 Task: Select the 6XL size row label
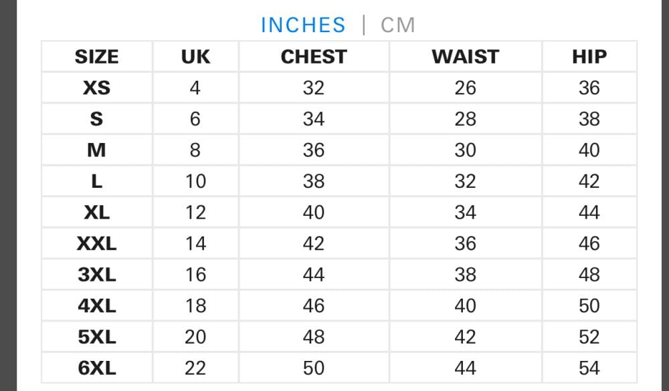[97, 368]
